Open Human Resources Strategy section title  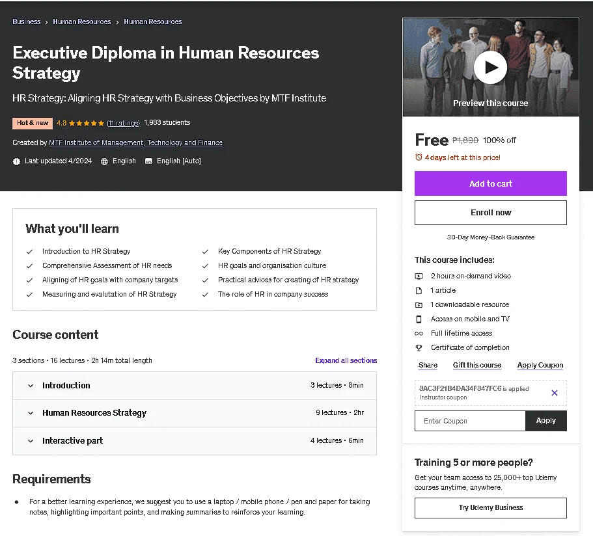94,413
